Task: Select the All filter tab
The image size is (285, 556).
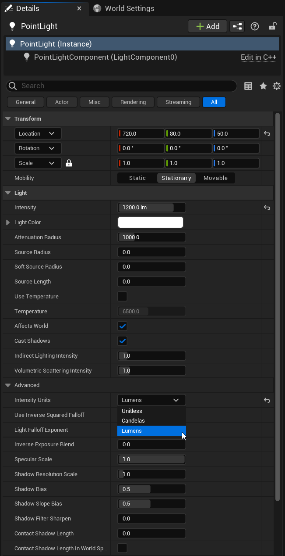Action: tap(214, 102)
